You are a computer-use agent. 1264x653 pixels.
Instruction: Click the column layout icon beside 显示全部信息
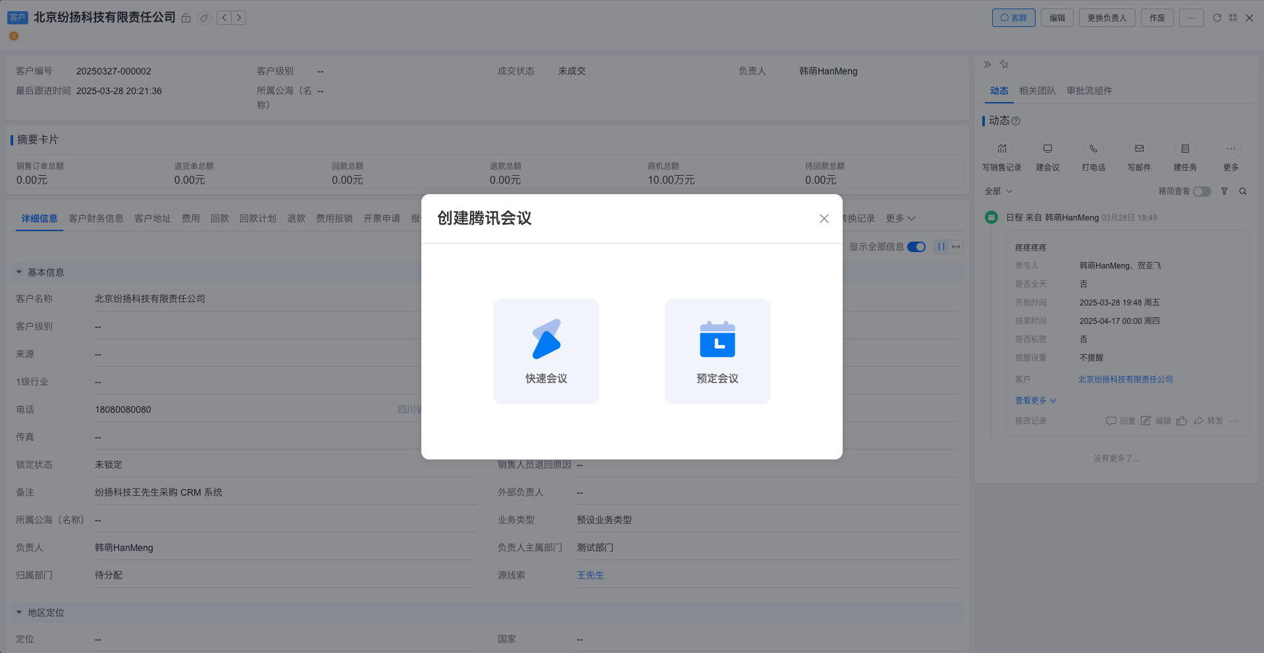[941, 247]
